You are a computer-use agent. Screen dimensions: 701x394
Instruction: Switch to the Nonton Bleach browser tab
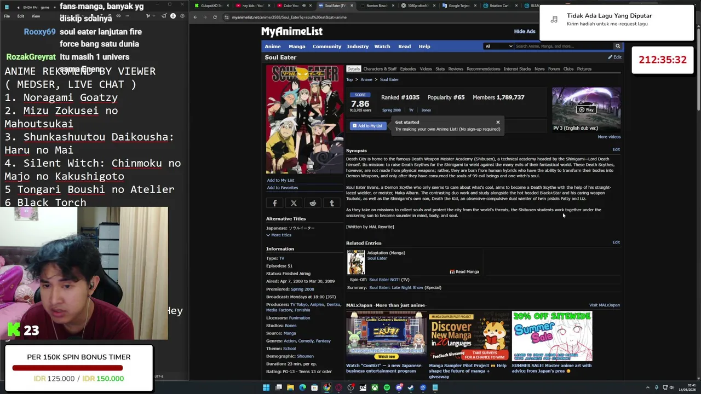[x=377, y=5]
